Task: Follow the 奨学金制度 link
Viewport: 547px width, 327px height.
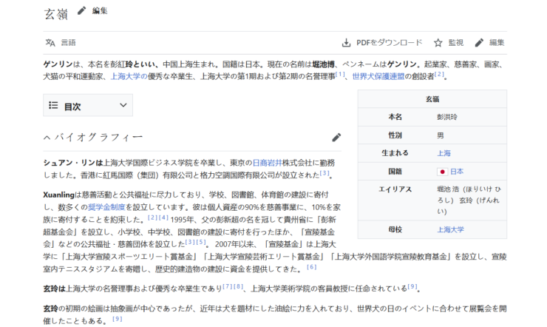Action: point(108,207)
